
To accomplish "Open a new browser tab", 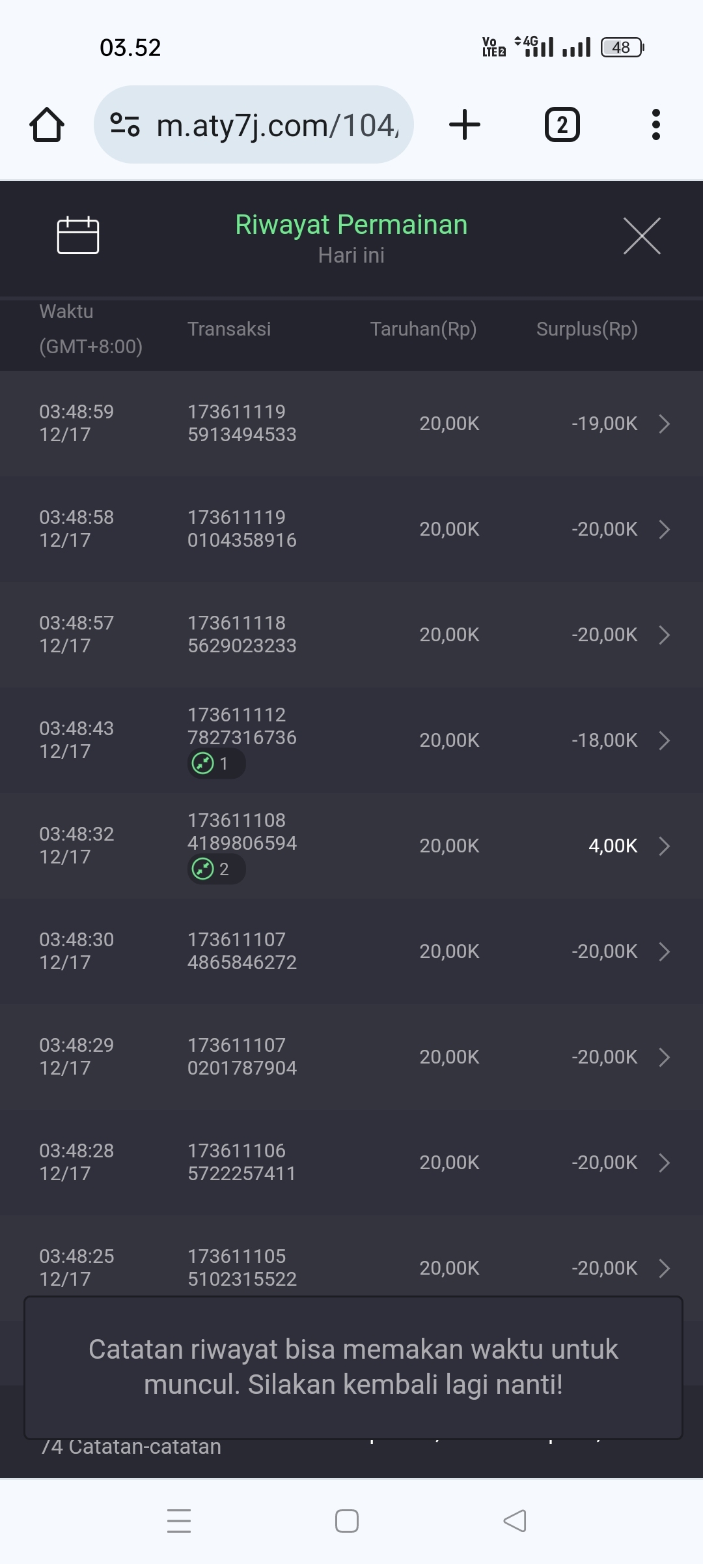I will point(465,124).
